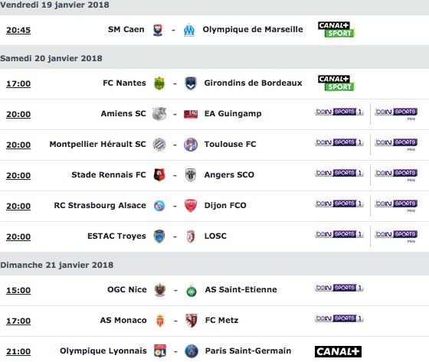This screenshot has height=362, width=429.
Task: Open the 15:00 OGC Nice match time
Action: click(x=18, y=290)
